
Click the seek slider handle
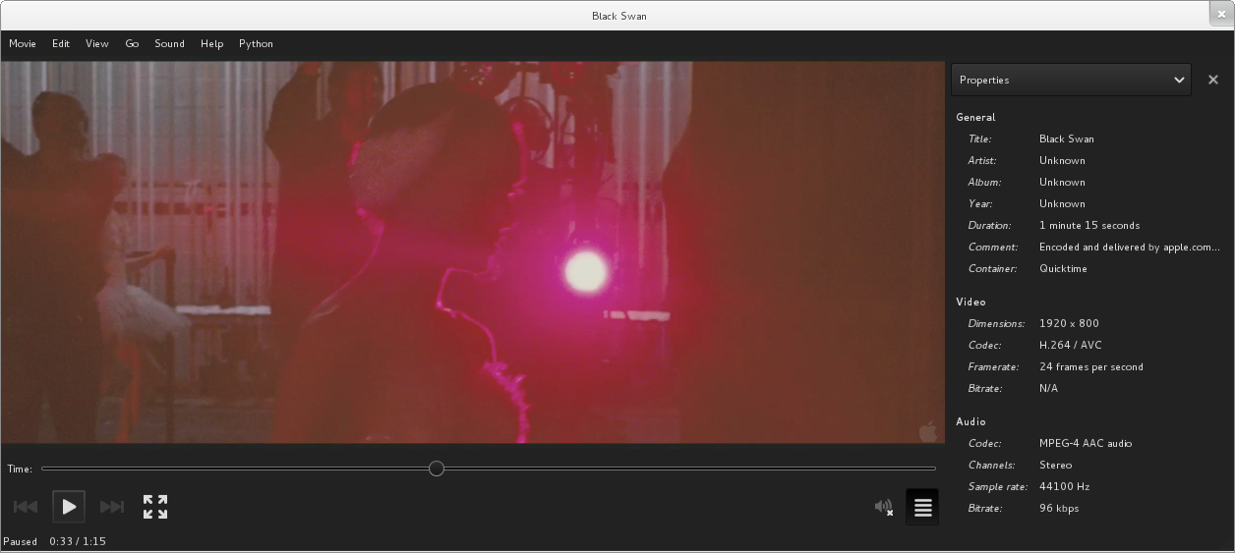(437, 469)
